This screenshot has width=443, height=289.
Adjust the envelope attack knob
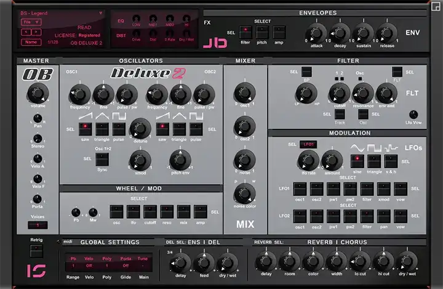point(316,33)
